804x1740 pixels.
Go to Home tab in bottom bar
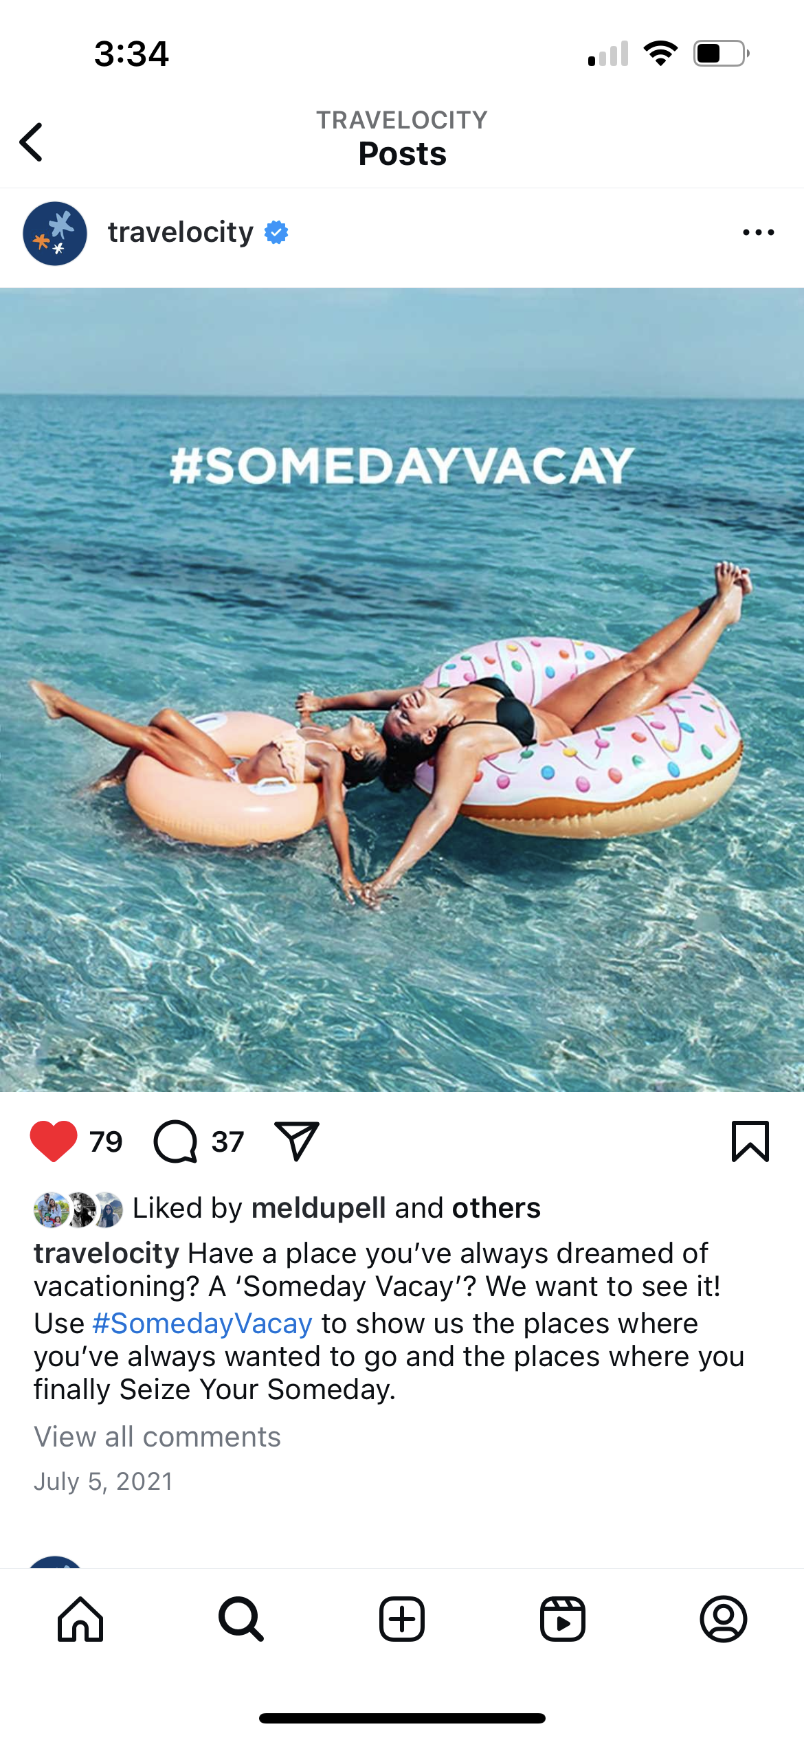tap(80, 1619)
